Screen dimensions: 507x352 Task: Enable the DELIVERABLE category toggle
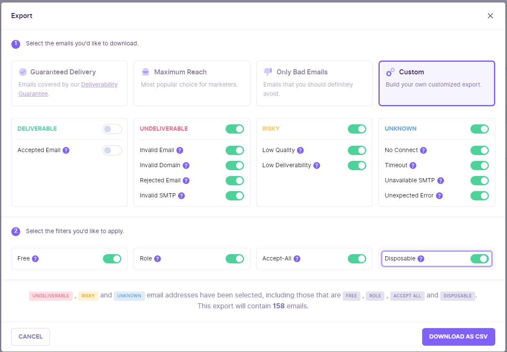coord(112,129)
